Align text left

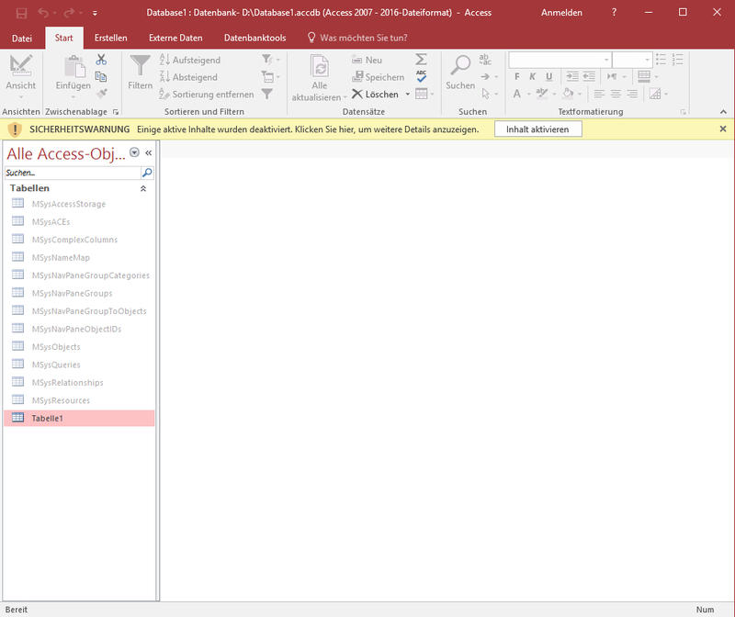coord(599,94)
